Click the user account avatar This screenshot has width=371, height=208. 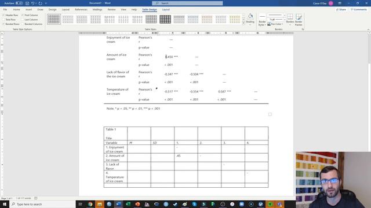331,3
